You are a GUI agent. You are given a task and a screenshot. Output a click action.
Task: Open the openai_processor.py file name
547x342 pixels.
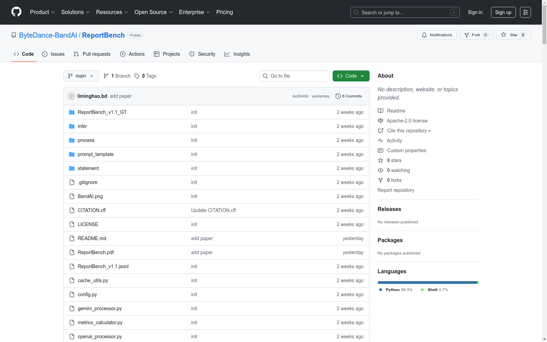point(100,337)
